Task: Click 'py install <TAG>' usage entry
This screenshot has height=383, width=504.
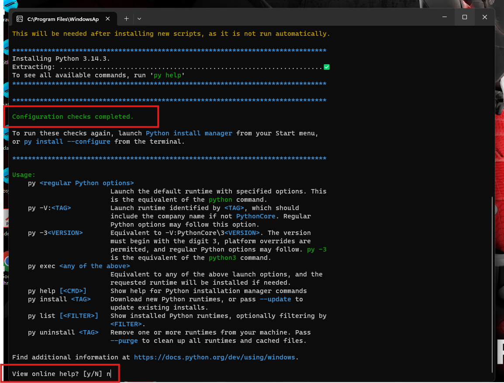Action: click(x=59, y=300)
